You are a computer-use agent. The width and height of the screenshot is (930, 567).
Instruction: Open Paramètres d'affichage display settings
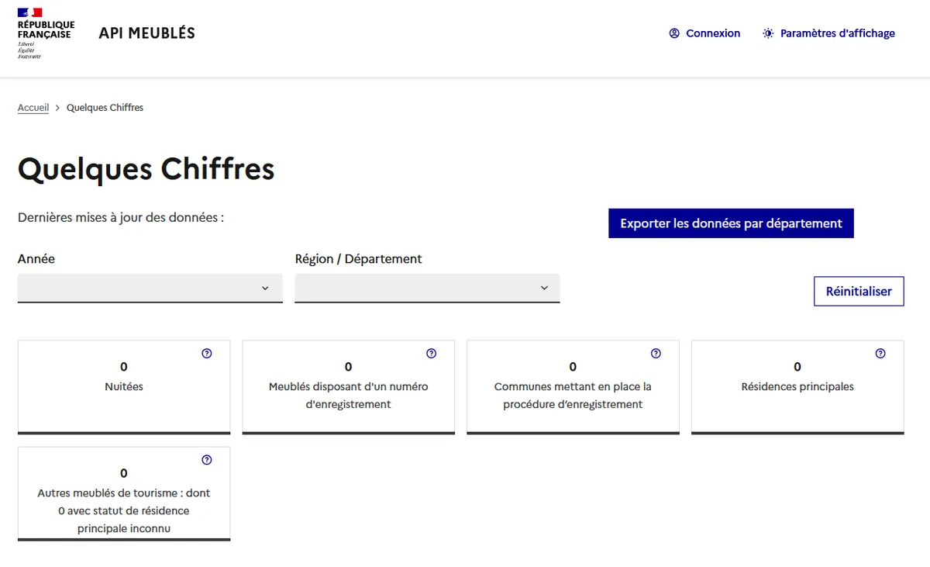[x=828, y=33]
